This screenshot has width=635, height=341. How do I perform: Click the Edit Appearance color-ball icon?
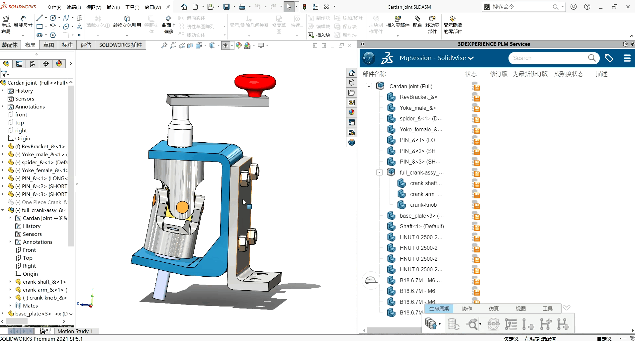pos(239,45)
